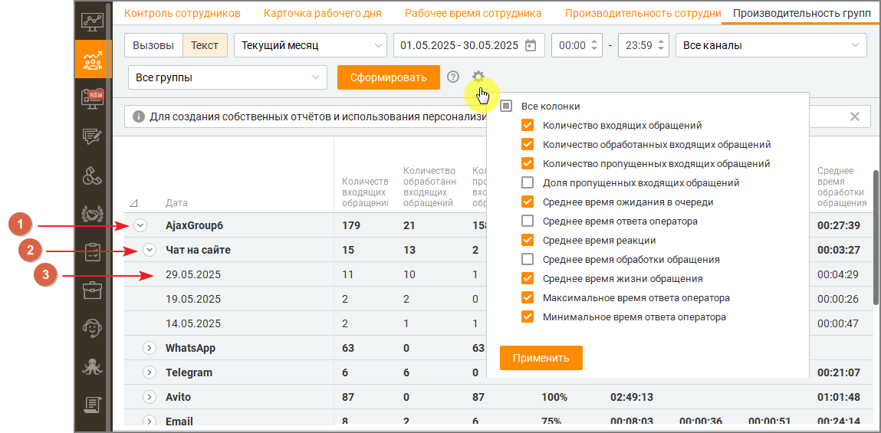Open the Текущий месяц period dropdown

pyautogui.click(x=311, y=45)
